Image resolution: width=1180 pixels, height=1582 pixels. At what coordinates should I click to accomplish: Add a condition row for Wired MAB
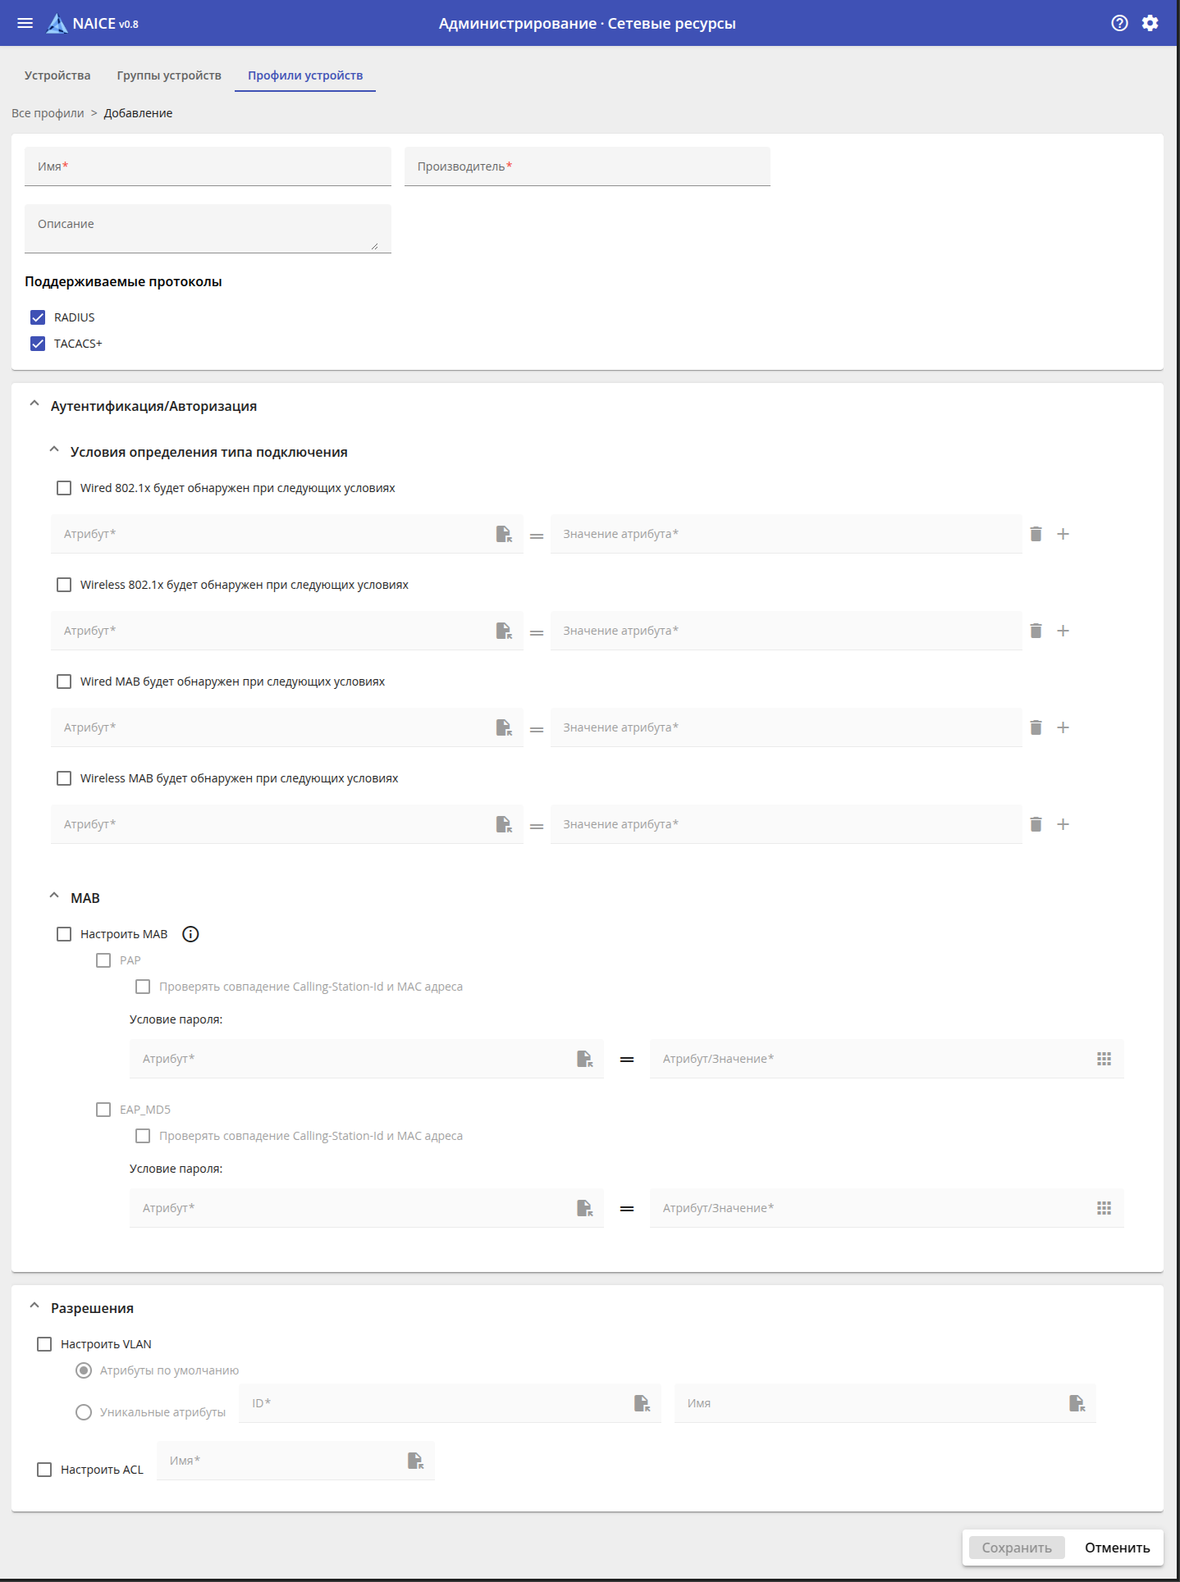[x=1063, y=727]
